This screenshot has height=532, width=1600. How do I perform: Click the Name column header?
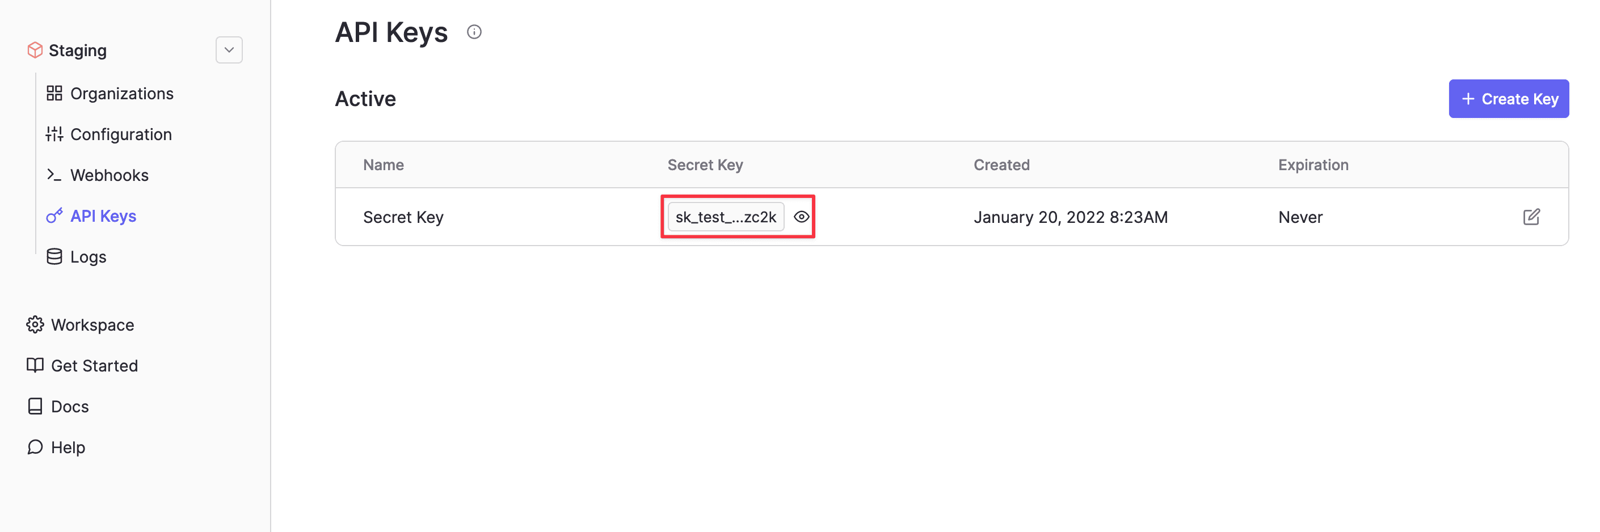[x=383, y=165]
